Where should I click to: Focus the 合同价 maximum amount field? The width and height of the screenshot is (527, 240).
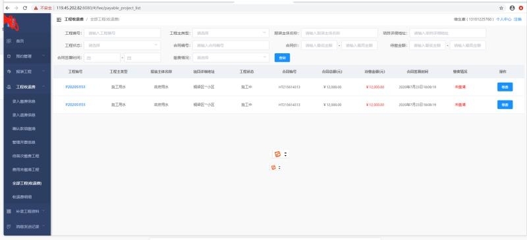coord(360,45)
